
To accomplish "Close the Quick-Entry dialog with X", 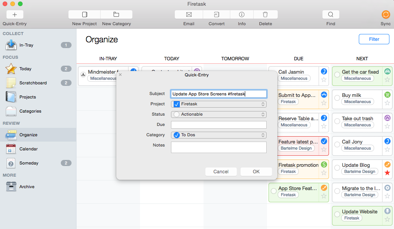I will pos(120,74).
